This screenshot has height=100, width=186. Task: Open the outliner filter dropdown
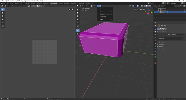click(x=181, y=6)
